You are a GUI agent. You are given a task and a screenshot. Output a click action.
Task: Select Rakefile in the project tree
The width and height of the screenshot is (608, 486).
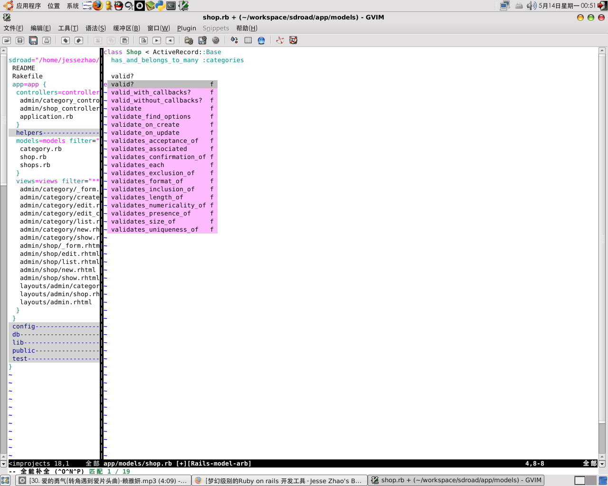tap(28, 76)
